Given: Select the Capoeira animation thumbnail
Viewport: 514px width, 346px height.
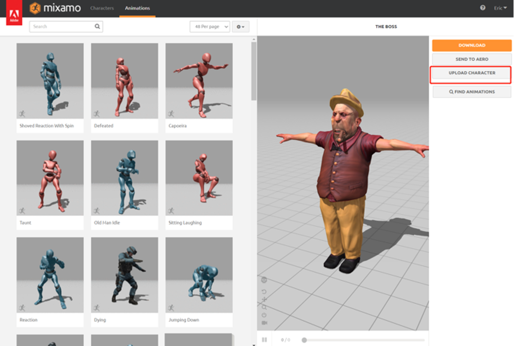Looking at the screenshot, I should [199, 80].
